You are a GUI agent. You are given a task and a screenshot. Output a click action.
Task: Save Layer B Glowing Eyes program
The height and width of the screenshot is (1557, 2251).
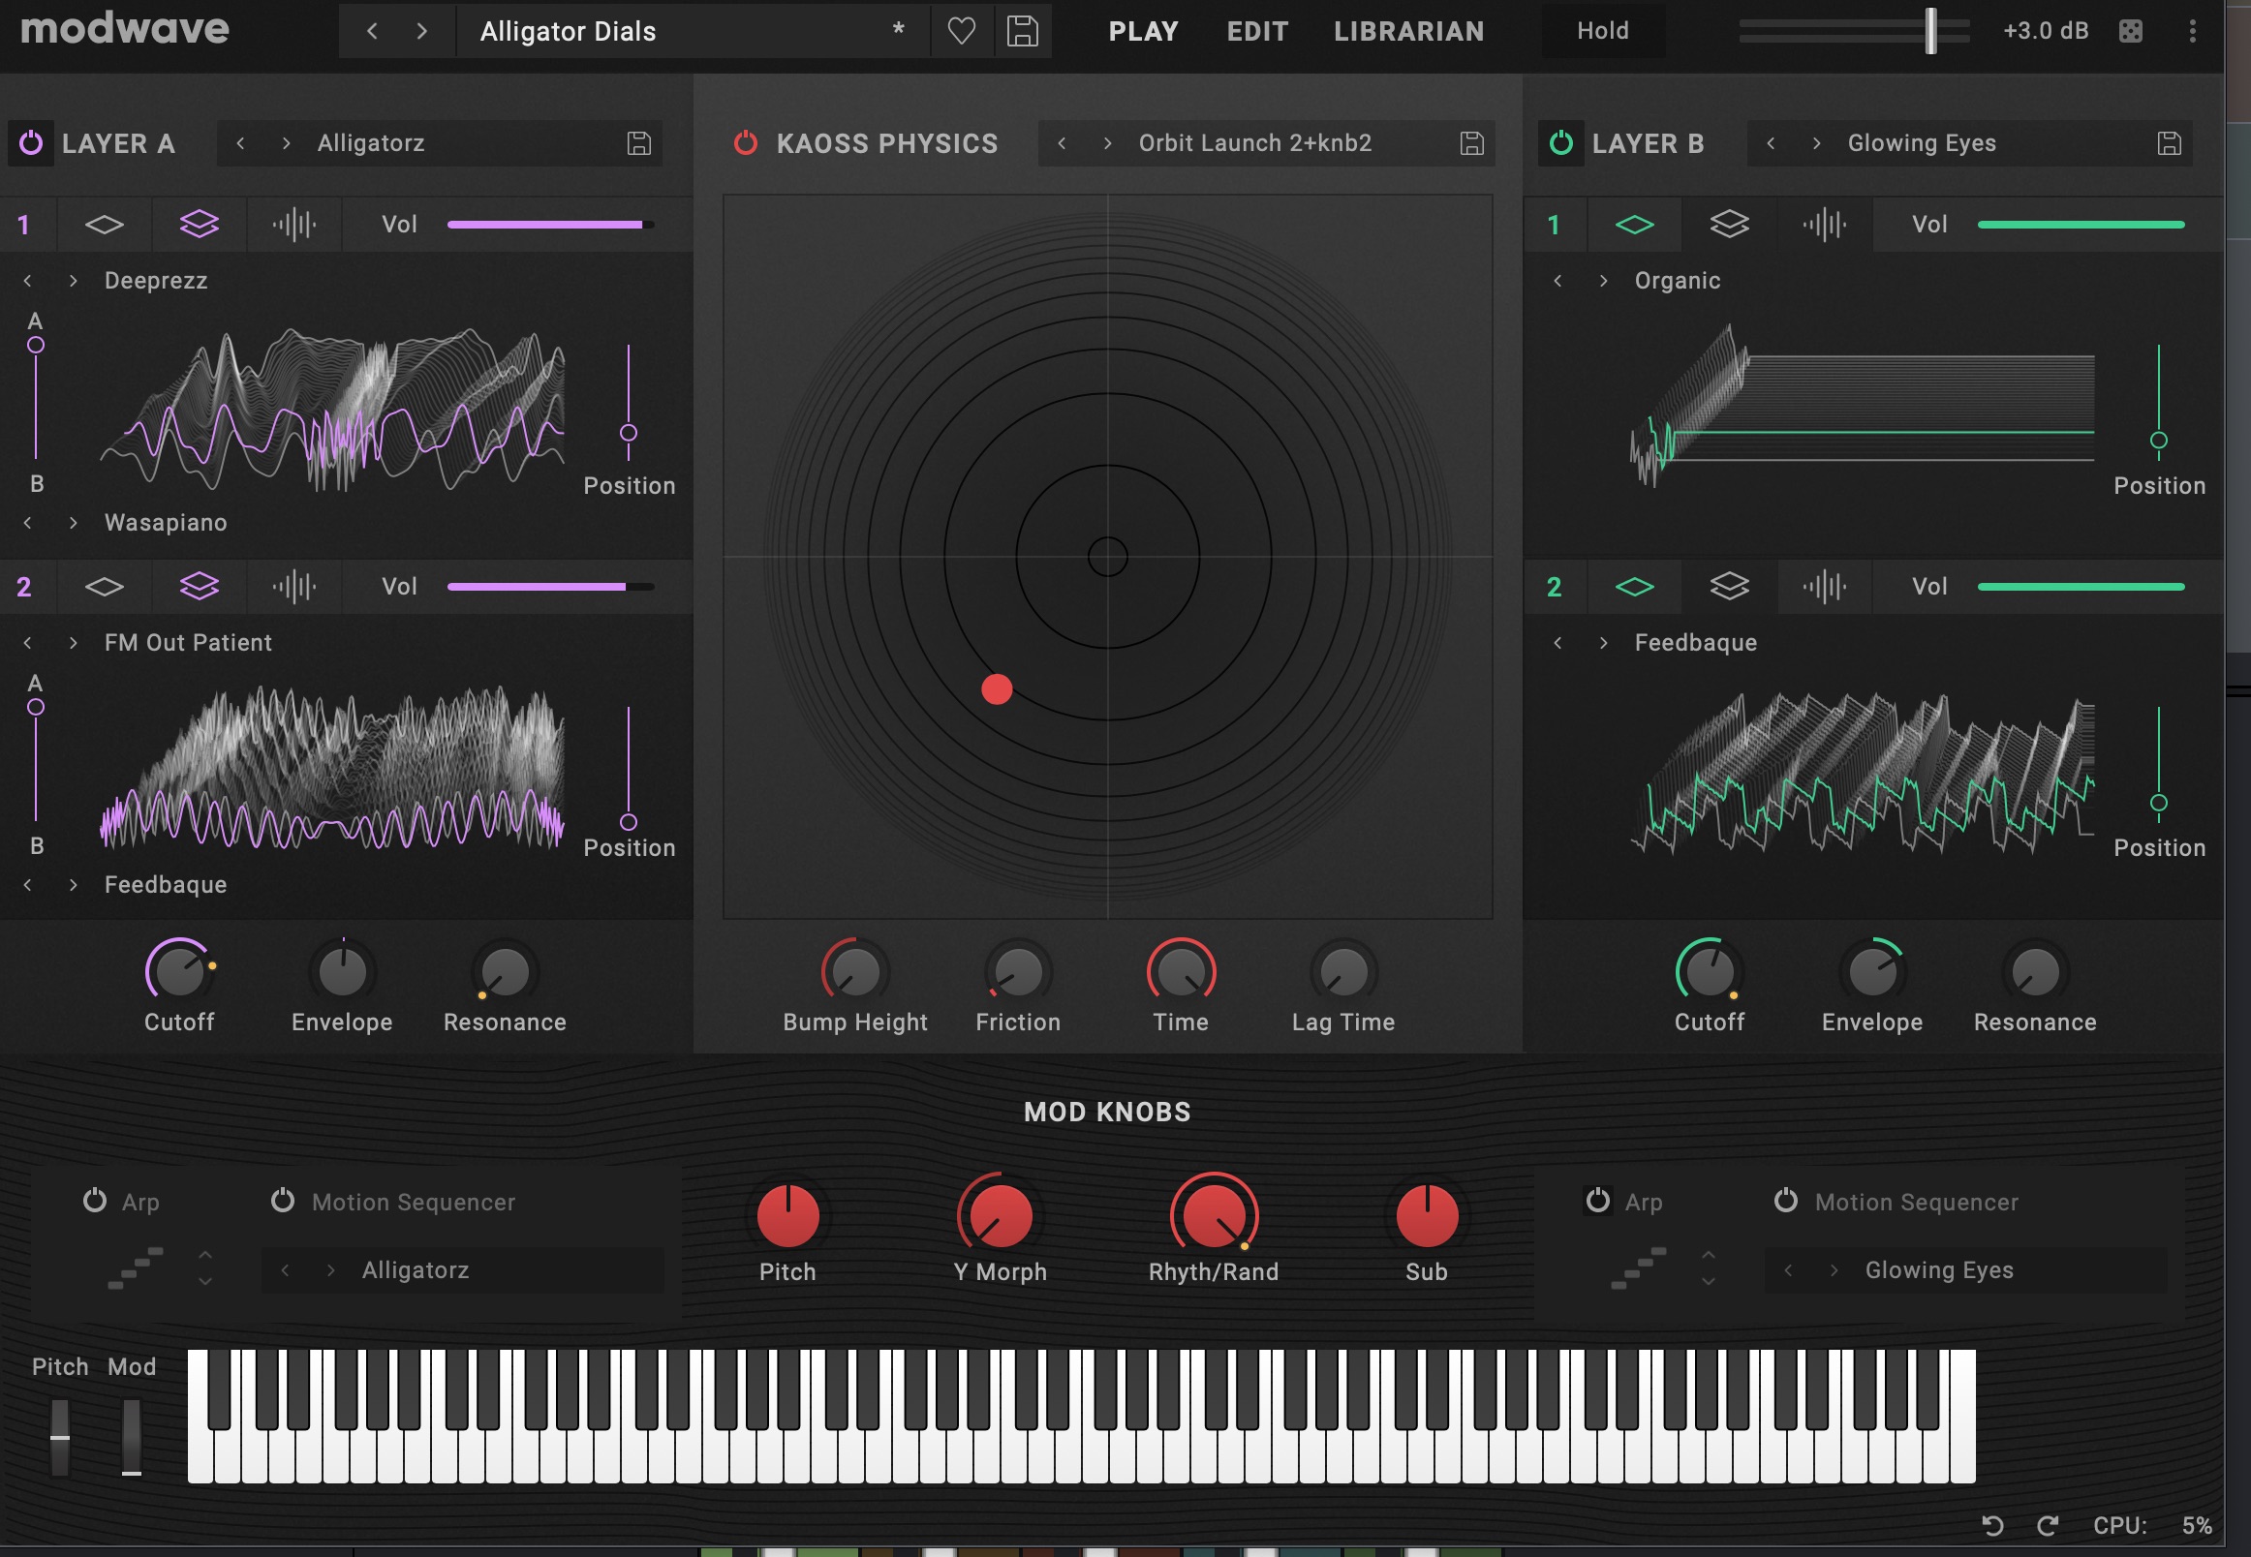[2168, 143]
